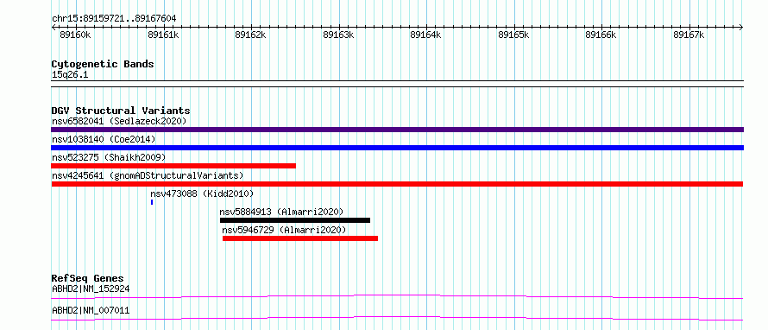Click the 89160k ruler tick label
The image size is (768, 330).
point(75,35)
